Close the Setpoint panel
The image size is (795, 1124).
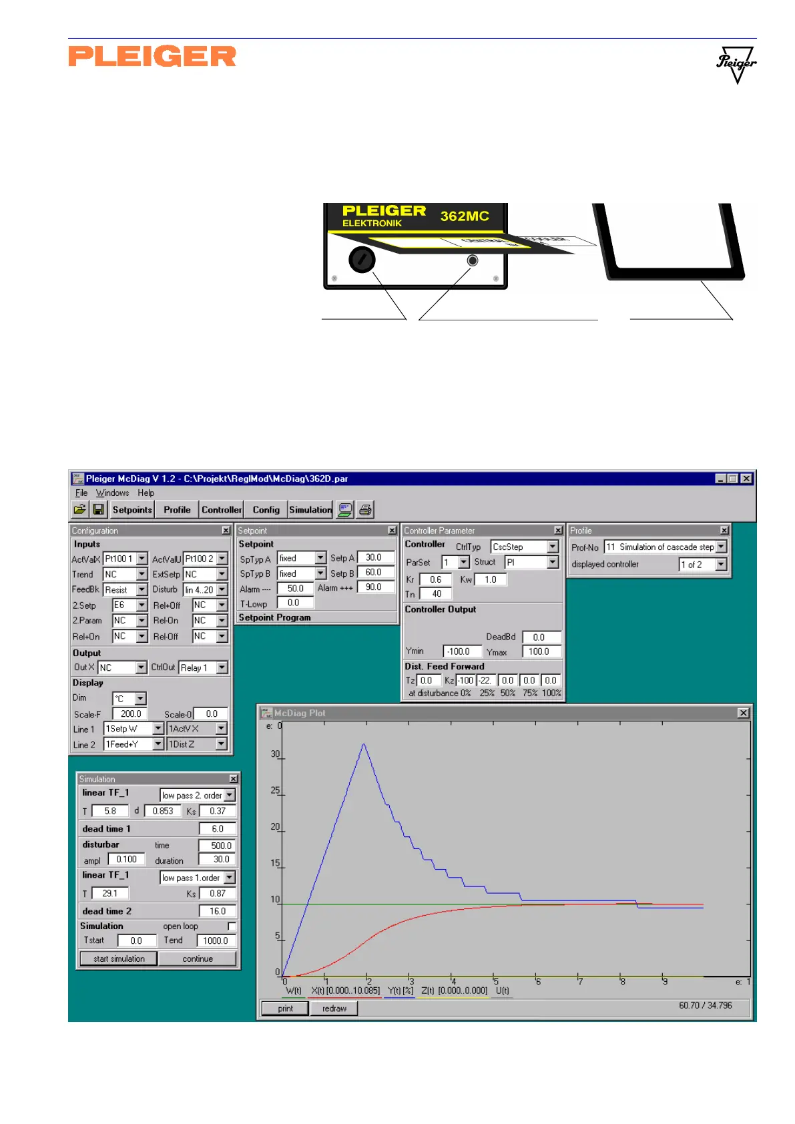(392, 530)
